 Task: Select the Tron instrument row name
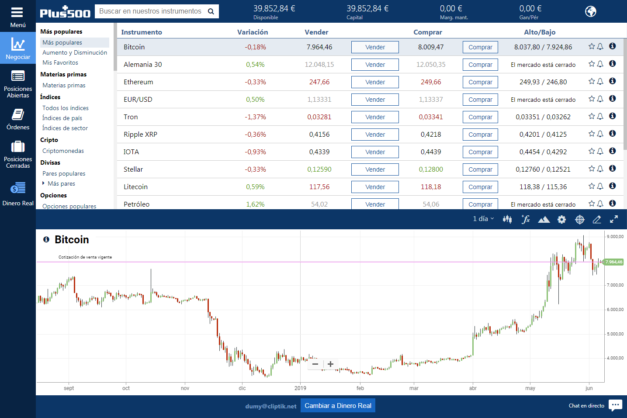131,117
